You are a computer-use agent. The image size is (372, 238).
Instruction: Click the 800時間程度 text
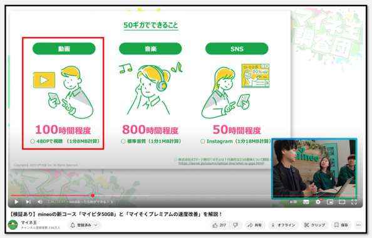[150, 130]
